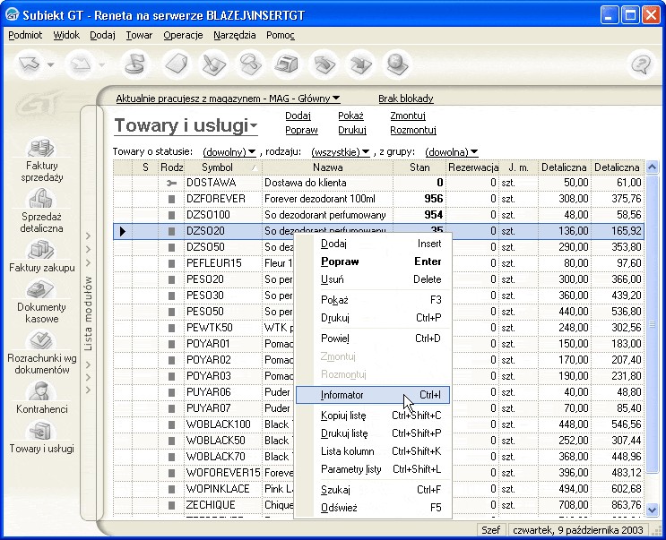Click the Zmontuj link above the table
Screen dimensions: 666x540
(407, 116)
